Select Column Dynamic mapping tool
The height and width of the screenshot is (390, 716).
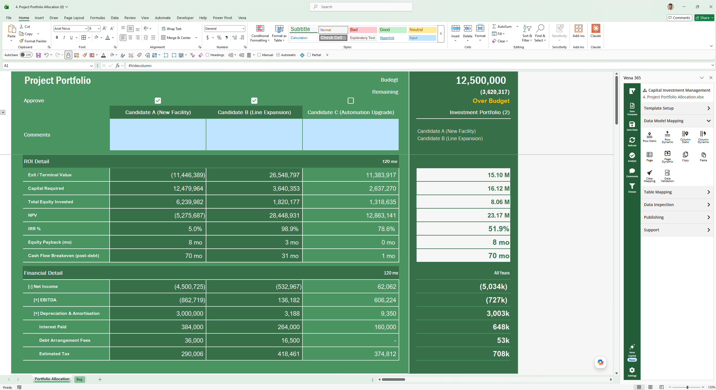703,137
